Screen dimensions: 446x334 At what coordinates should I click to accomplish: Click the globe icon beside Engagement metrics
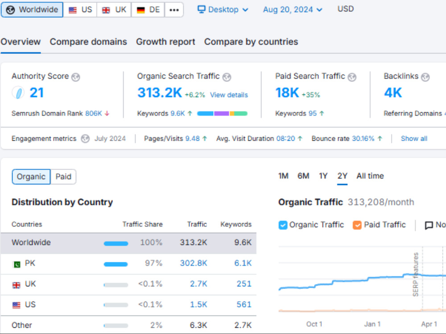(85, 138)
